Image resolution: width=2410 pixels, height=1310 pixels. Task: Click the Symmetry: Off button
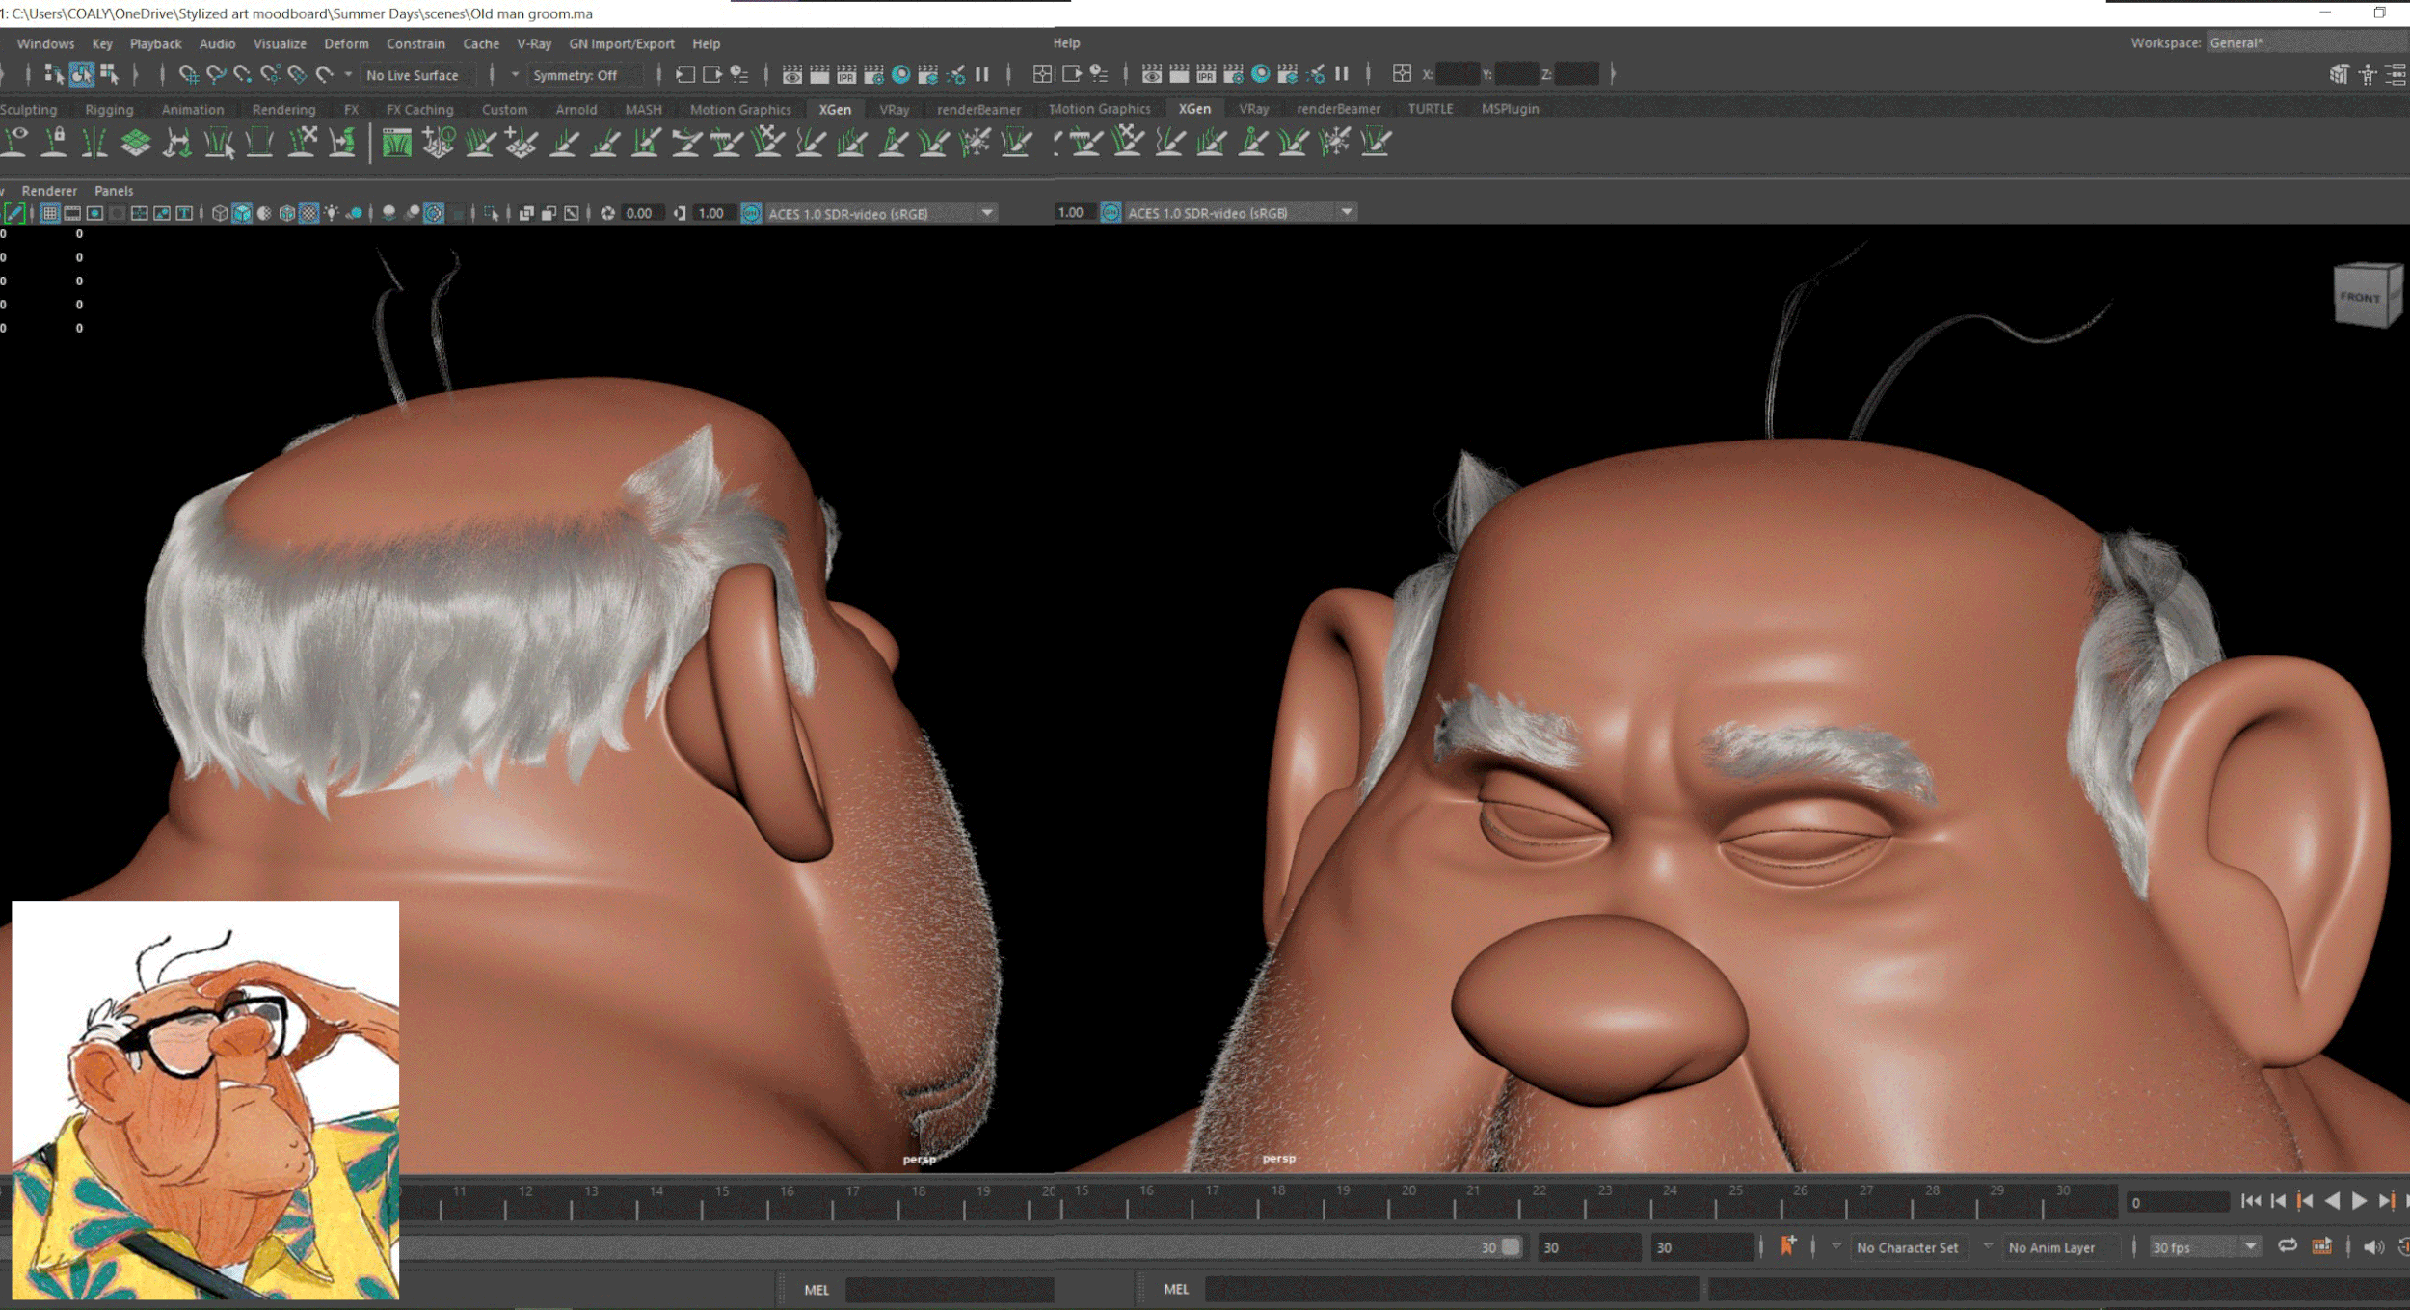[576, 75]
